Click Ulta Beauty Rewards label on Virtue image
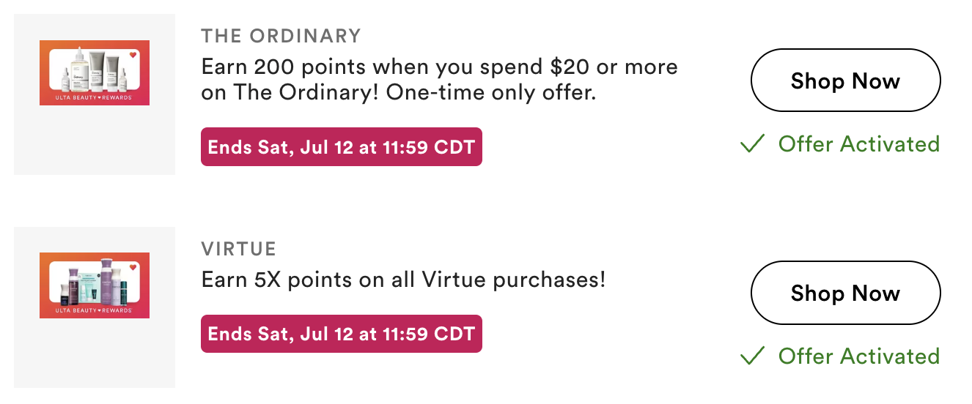This screenshot has width=972, height=404. [95, 310]
